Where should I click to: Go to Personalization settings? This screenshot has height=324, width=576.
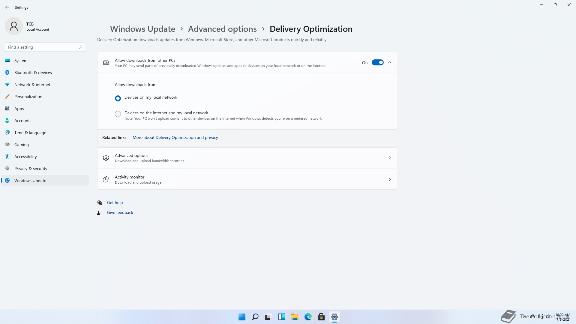pyautogui.click(x=45, y=97)
